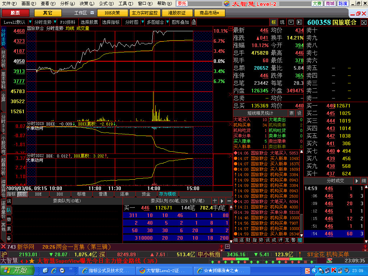368x276 pixels.
Task: Click the 主力实时监控 button
Action: click(x=144, y=13)
